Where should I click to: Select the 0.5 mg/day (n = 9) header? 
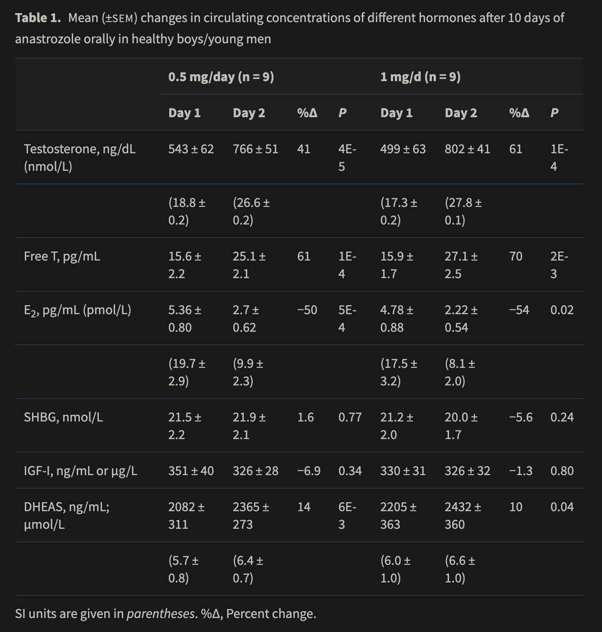pos(221,77)
